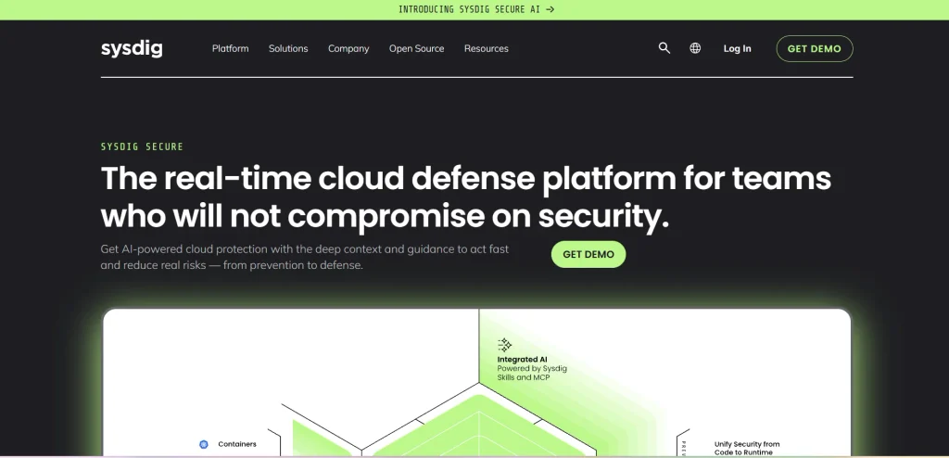Click the sysdig logo
Viewport: 949px width, 458px height.
pos(132,48)
